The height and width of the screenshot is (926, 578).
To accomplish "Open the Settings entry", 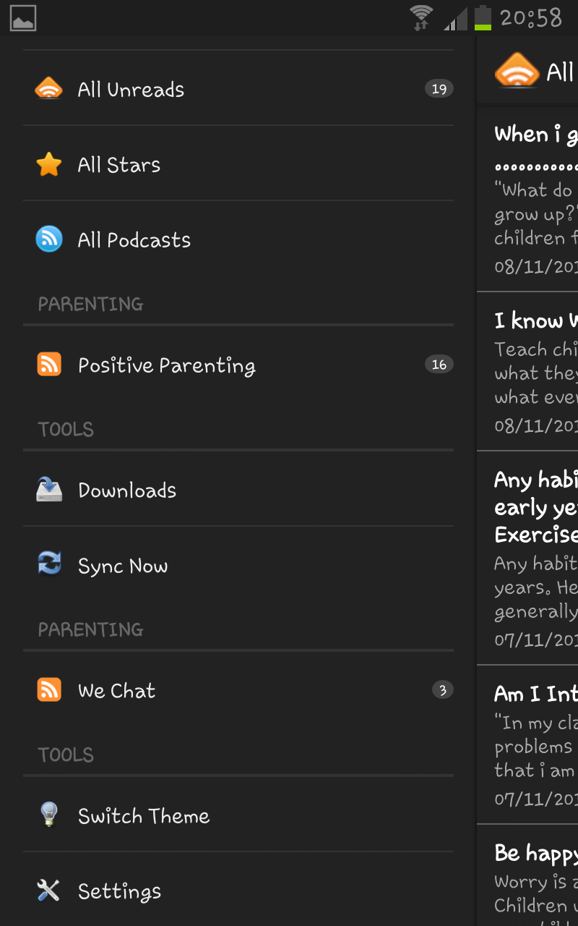I will tap(119, 891).
